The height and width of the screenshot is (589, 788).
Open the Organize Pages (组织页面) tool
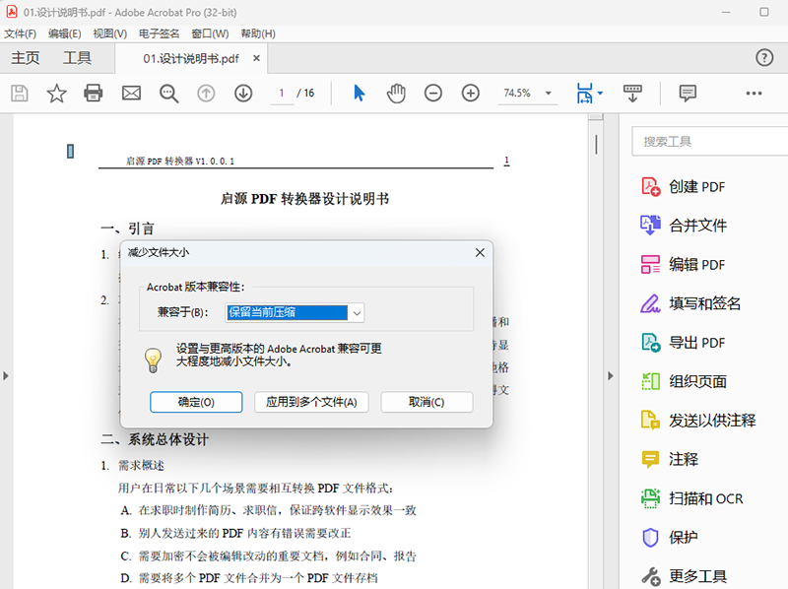684,381
